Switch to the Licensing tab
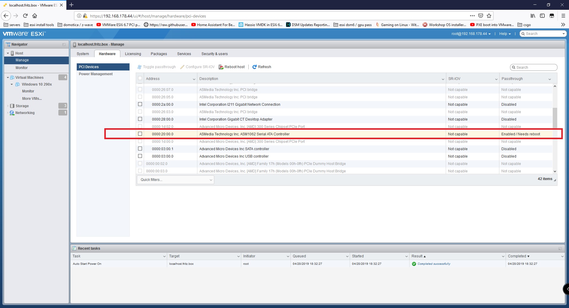This screenshot has width=569, height=308. 133,54
